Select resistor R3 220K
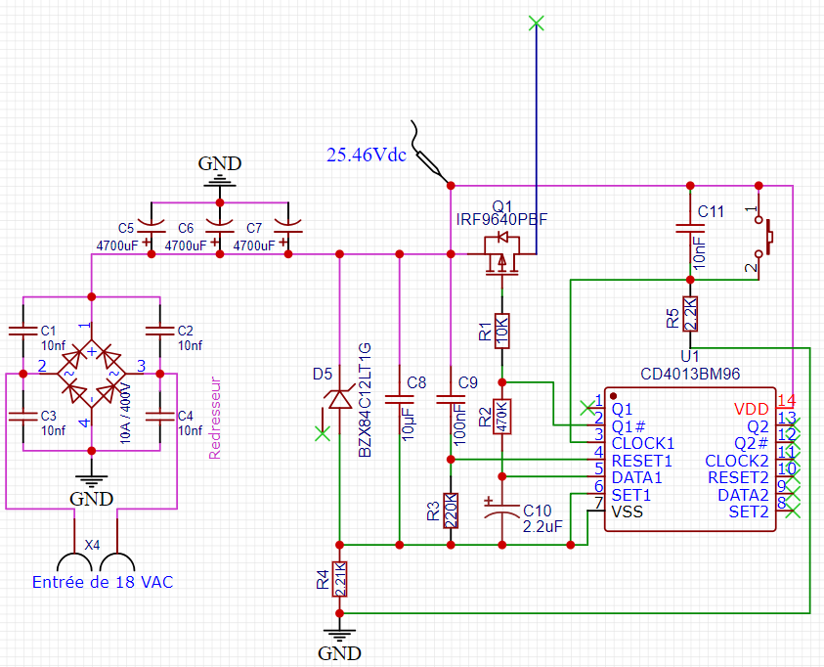 (x=451, y=511)
